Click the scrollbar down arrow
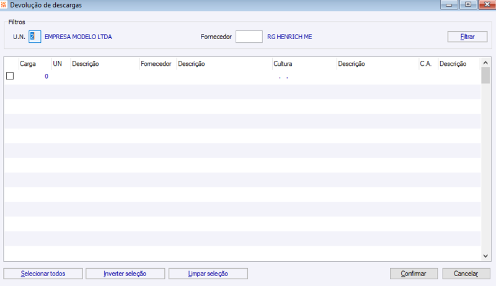 pyautogui.click(x=485, y=256)
